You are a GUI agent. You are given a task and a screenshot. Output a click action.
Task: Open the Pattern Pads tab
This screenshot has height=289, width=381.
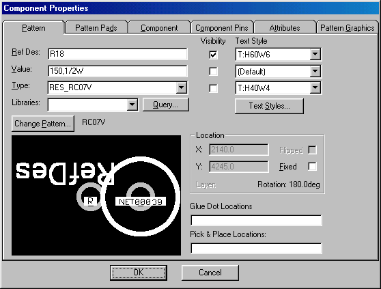point(96,28)
